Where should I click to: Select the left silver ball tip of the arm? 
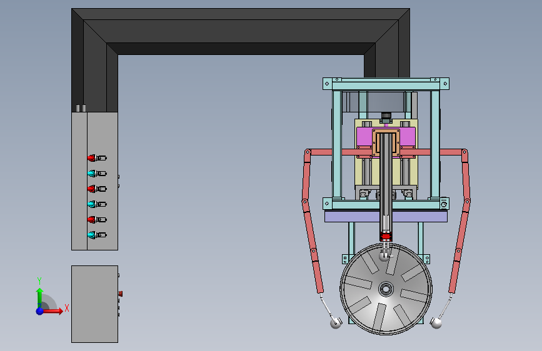pyautogui.click(x=335, y=323)
